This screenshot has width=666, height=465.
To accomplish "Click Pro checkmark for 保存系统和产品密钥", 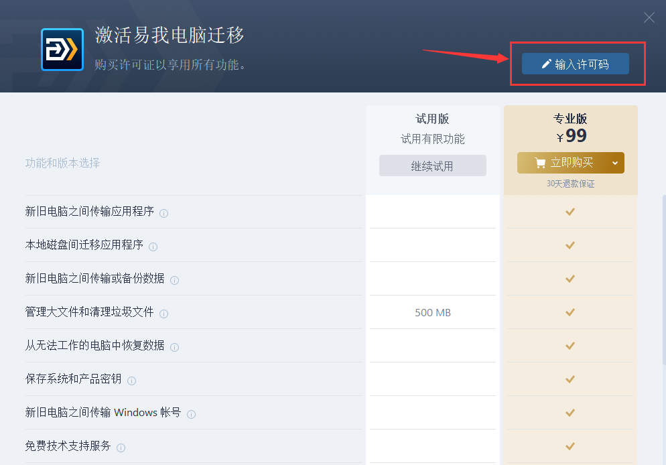I will point(570,379).
